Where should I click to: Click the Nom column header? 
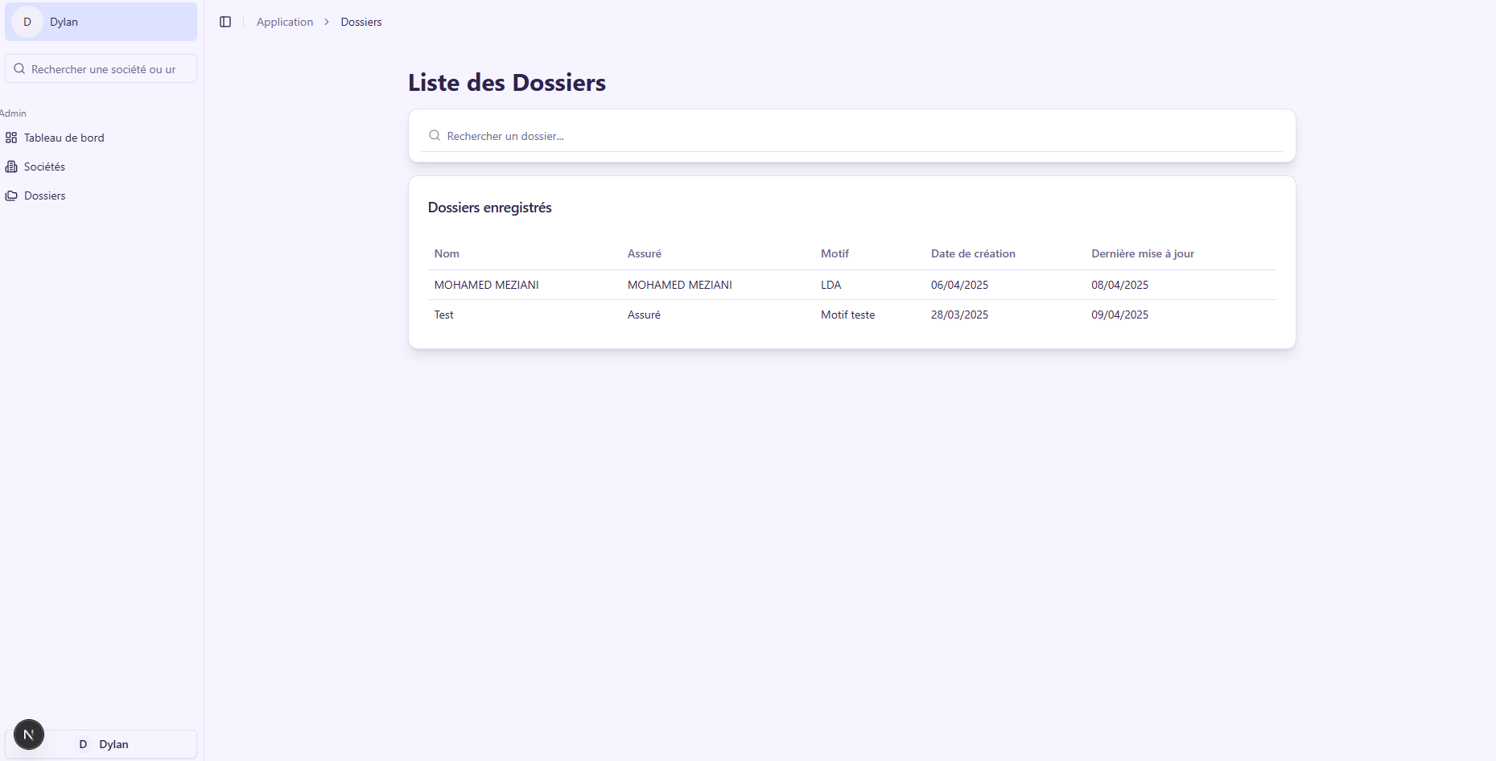(447, 253)
